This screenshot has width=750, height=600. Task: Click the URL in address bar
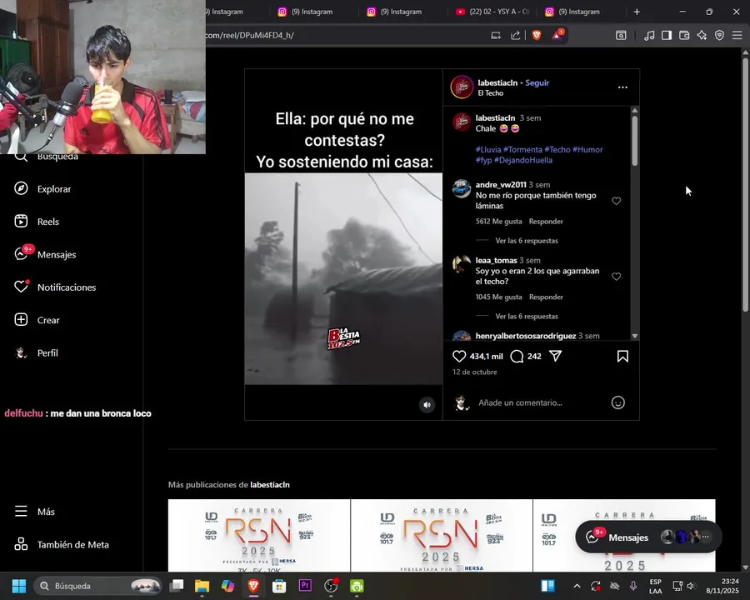(x=250, y=35)
